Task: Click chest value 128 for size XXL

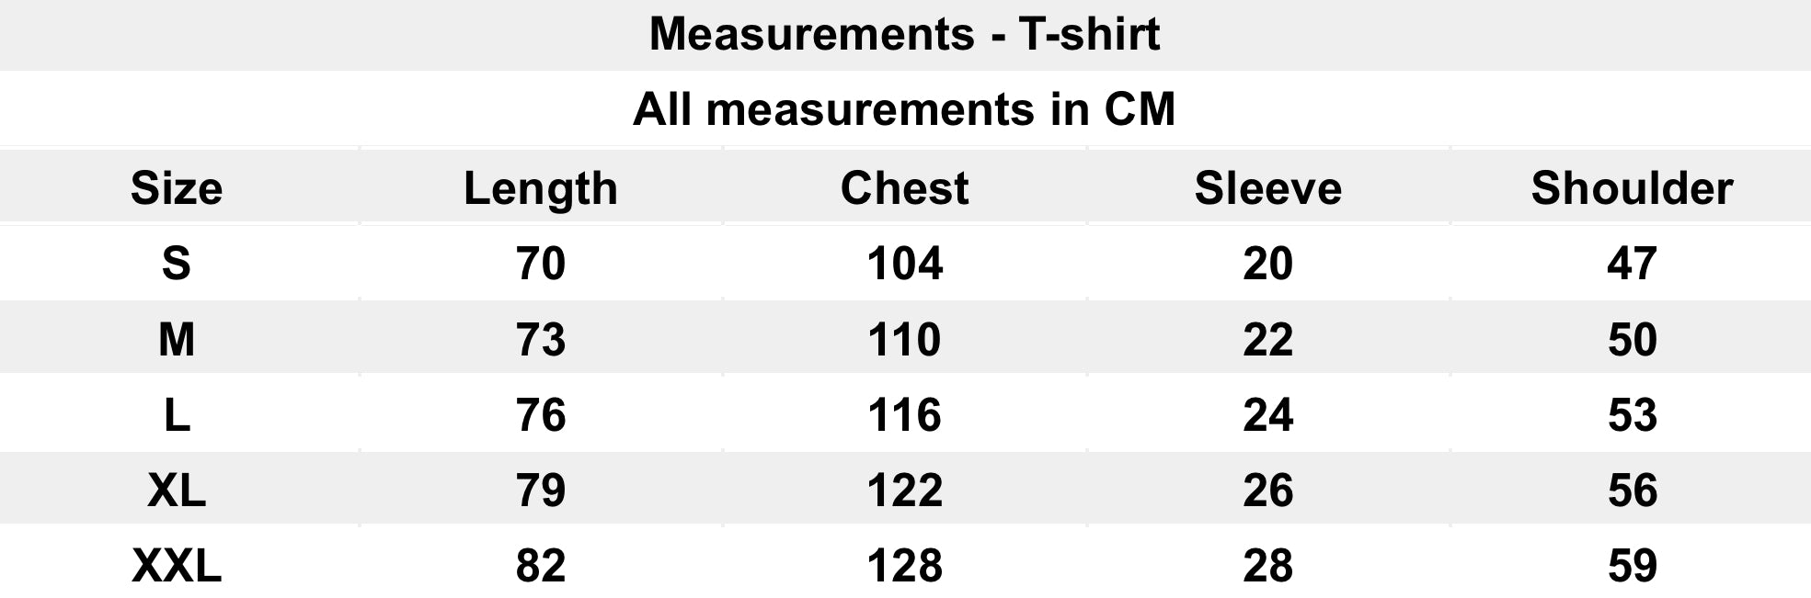Action: (904, 566)
